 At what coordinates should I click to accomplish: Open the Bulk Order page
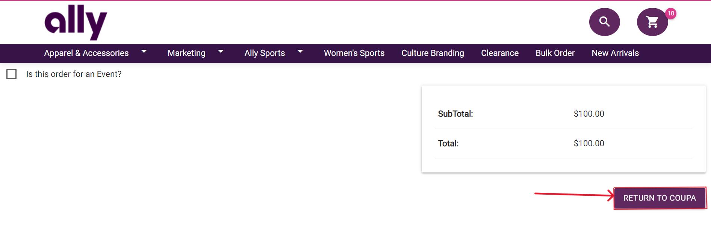coord(555,53)
